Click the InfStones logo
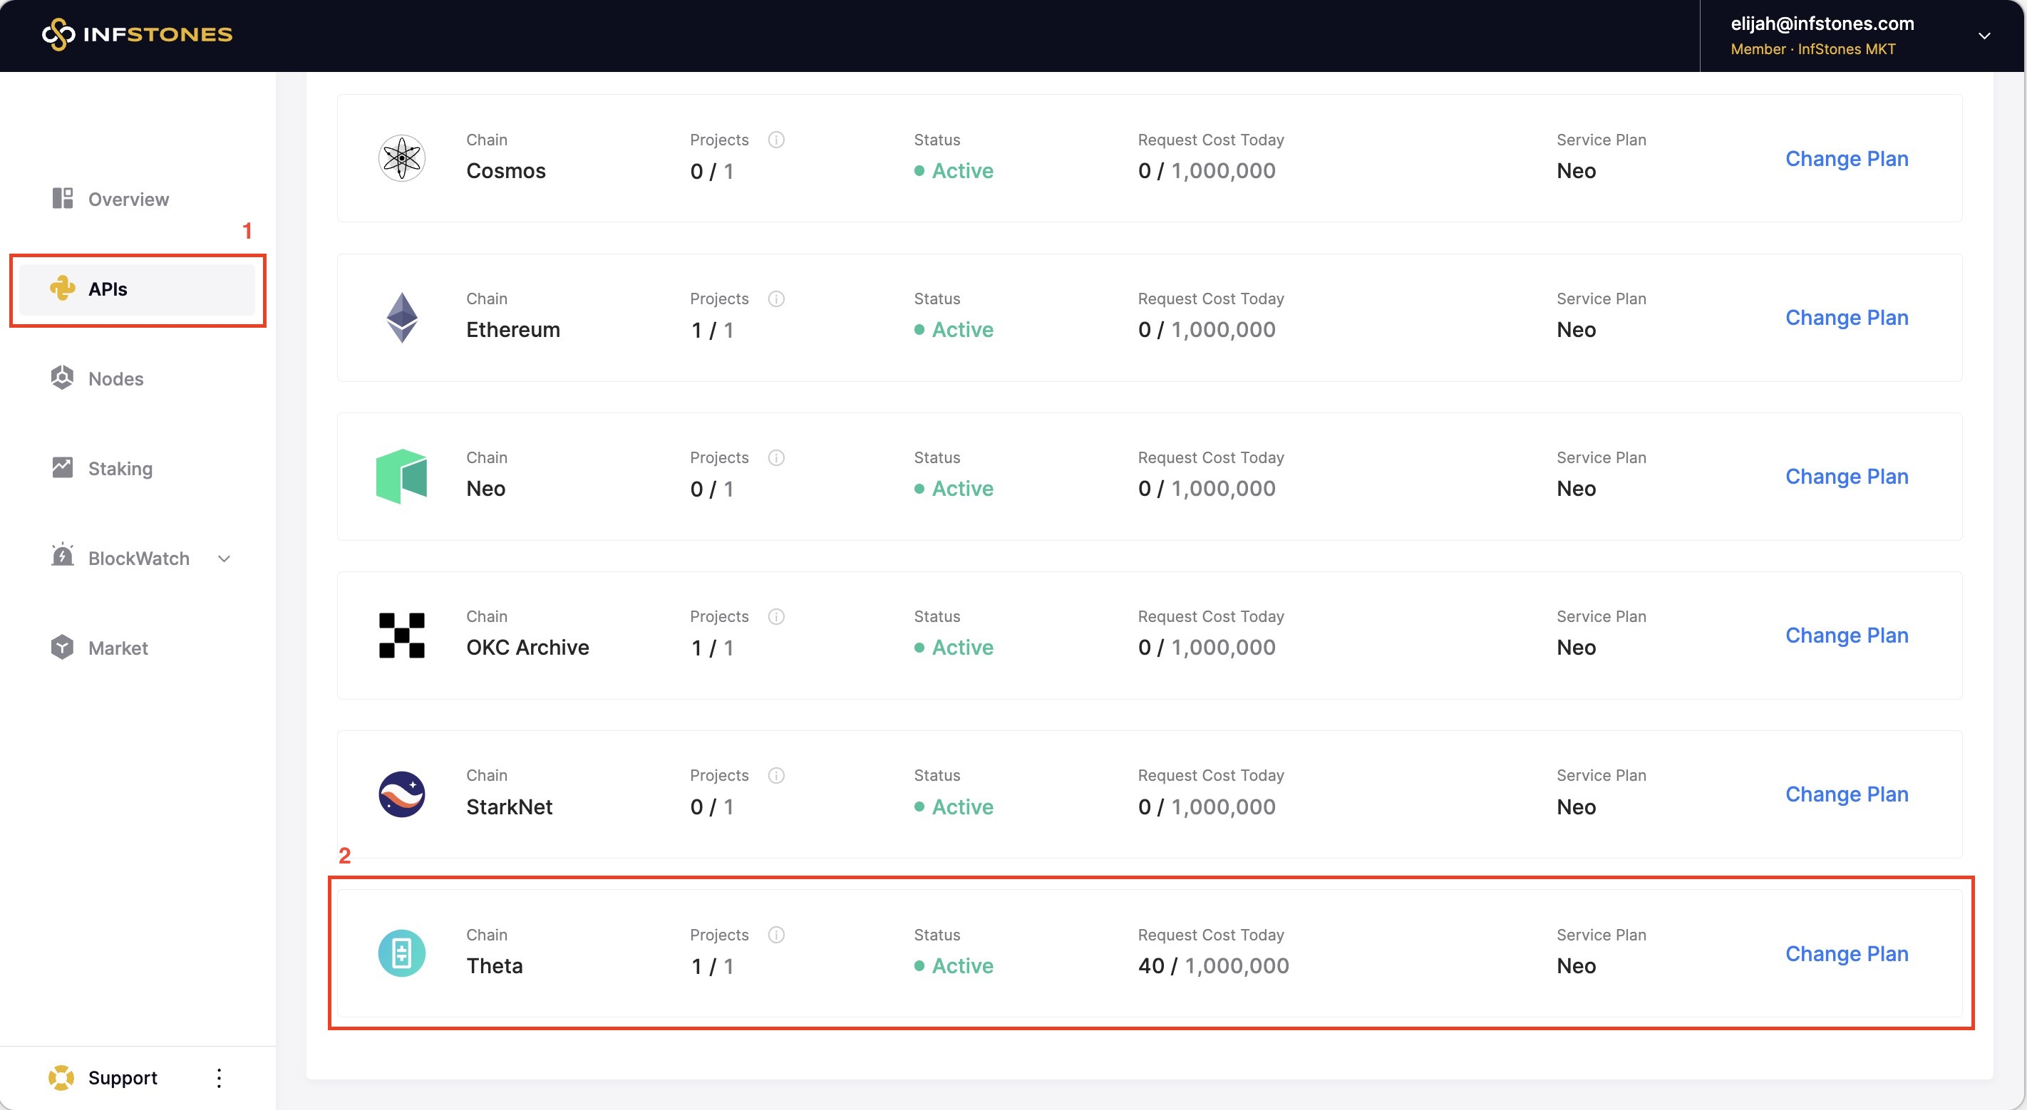The width and height of the screenshot is (2027, 1110). point(137,33)
